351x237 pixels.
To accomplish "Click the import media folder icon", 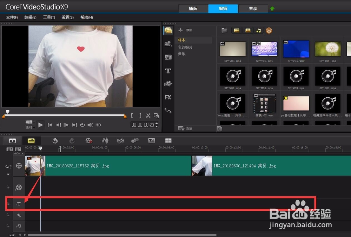I will pos(224,30).
